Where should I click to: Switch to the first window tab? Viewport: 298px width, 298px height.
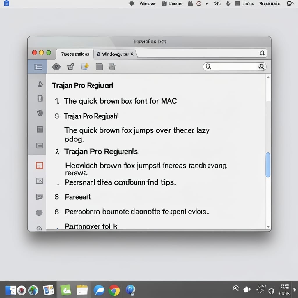[75, 54]
